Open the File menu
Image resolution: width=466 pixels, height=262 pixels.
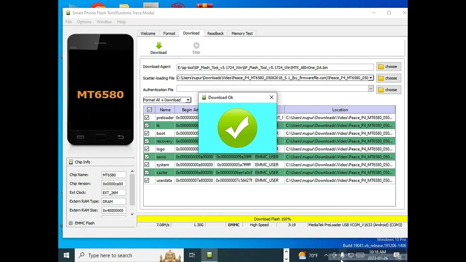[x=68, y=22]
